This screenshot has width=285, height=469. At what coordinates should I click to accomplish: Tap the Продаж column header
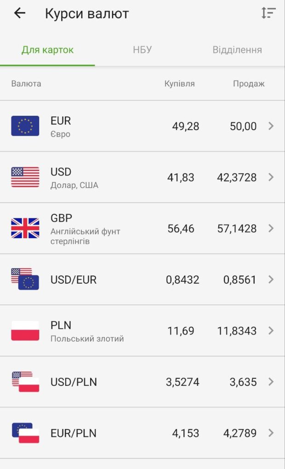[249, 84]
